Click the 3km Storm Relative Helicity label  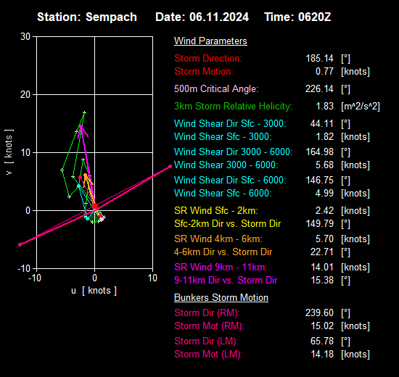pos(234,106)
